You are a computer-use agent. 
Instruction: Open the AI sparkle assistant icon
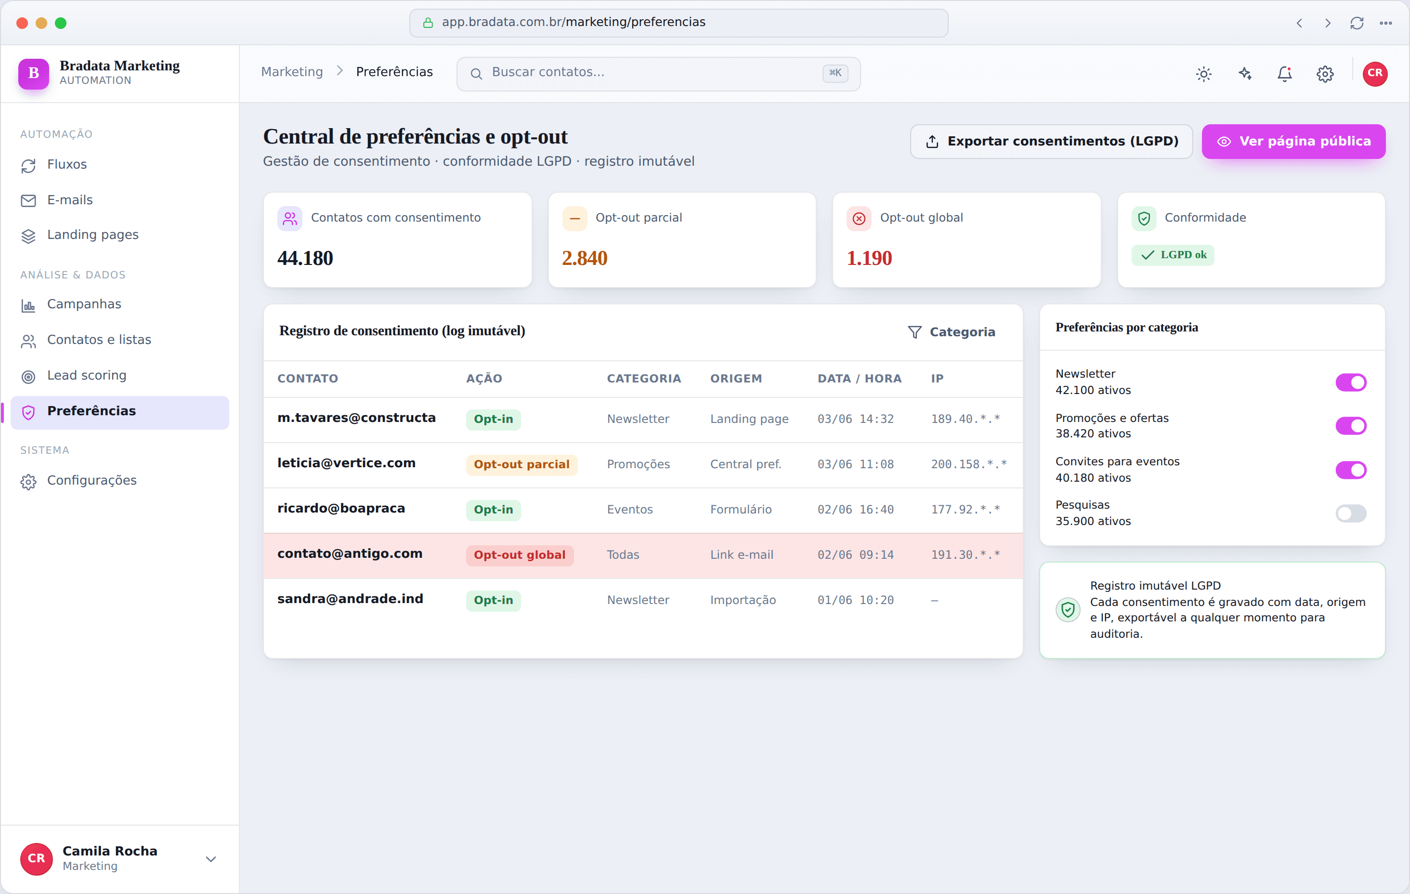pos(1244,74)
